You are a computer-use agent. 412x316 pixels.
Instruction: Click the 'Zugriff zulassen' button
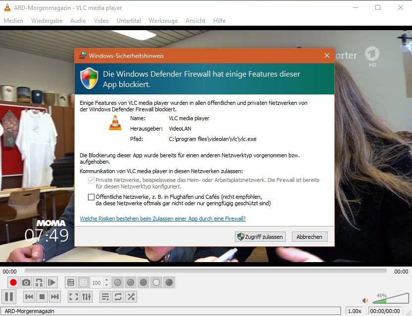tap(261, 237)
